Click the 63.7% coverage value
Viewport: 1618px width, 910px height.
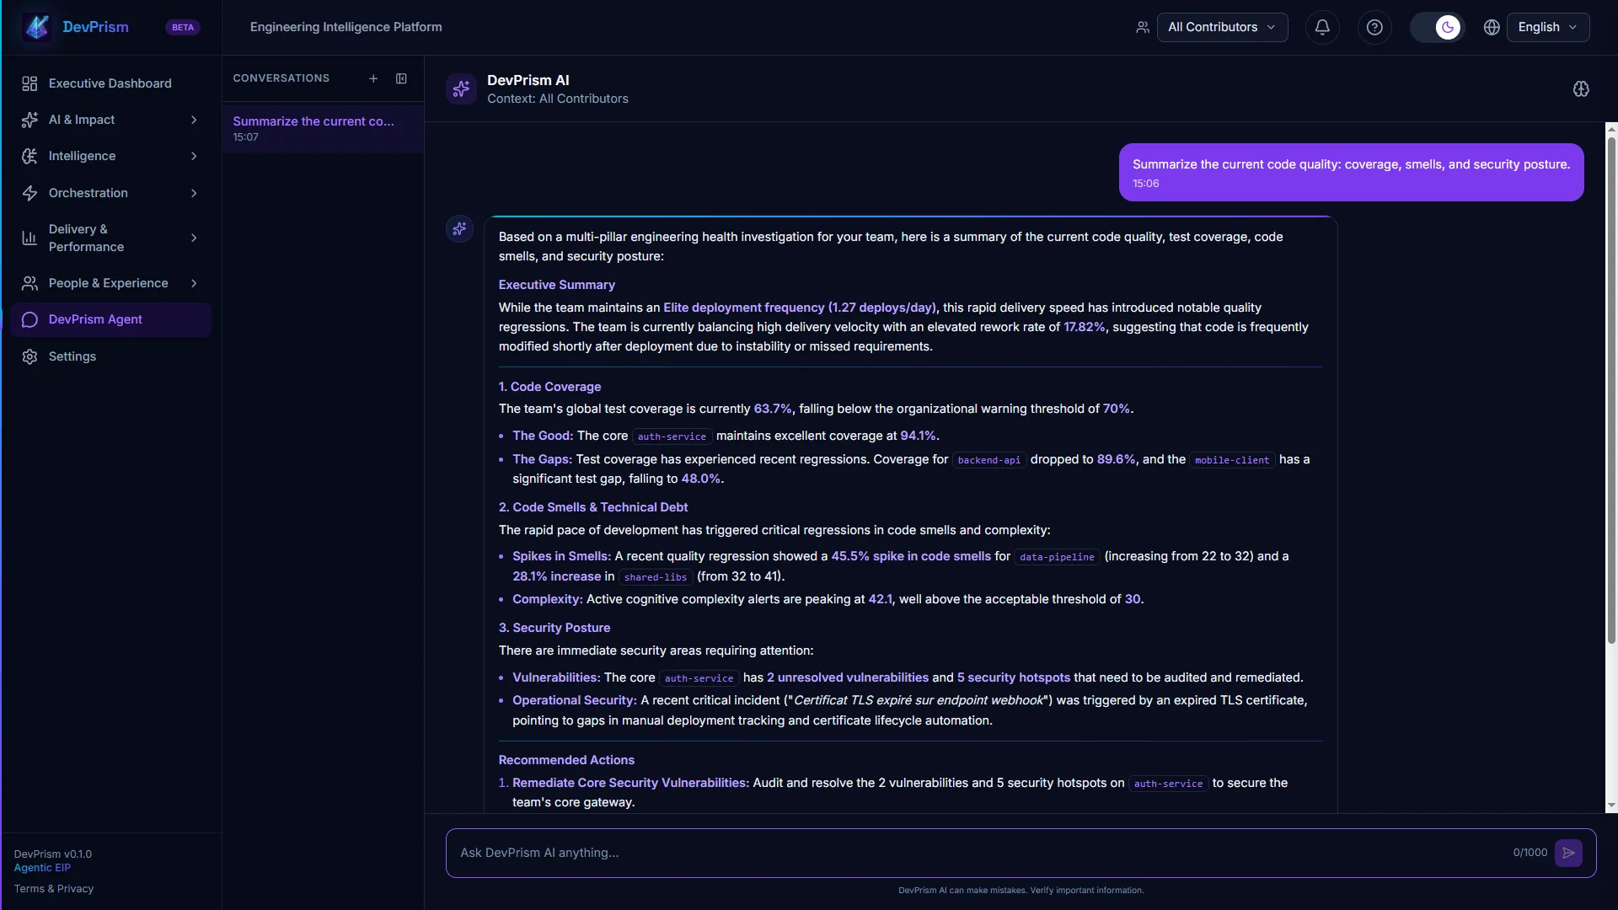pos(773,409)
